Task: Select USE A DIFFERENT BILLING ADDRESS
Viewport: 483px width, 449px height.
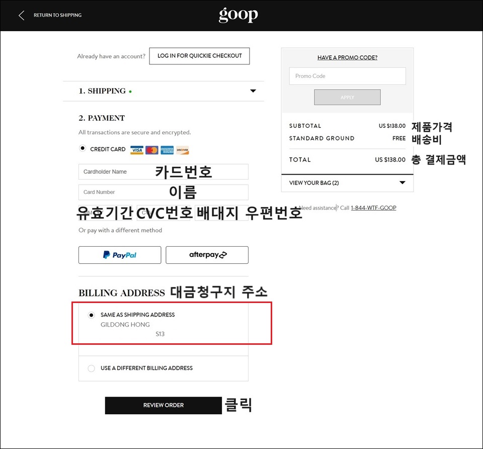Action: pos(91,368)
